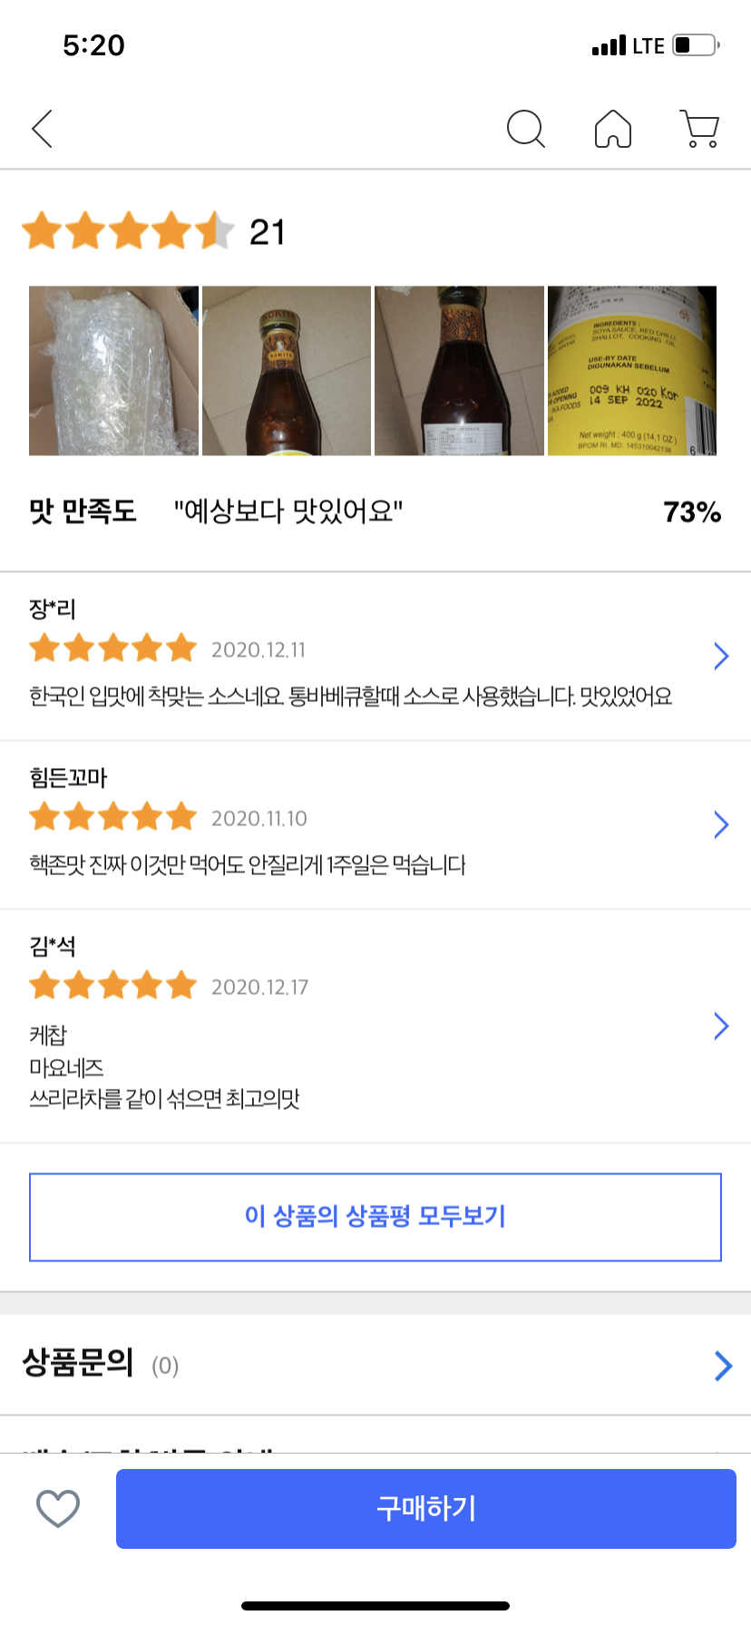Expand 김*석's review with chevron
The image size is (751, 1625).
[x=721, y=1026]
